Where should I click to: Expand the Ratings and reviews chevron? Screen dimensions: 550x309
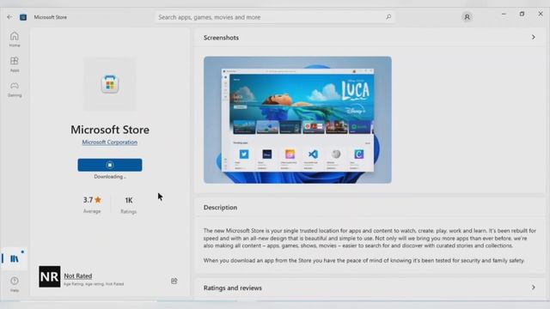(x=533, y=288)
